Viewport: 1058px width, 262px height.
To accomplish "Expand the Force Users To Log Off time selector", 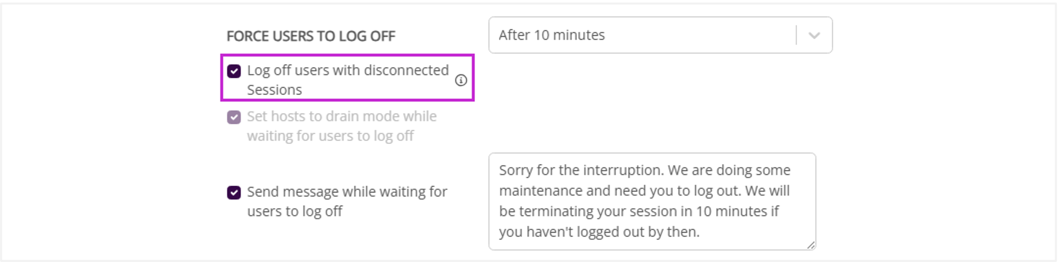I will click(x=660, y=35).
